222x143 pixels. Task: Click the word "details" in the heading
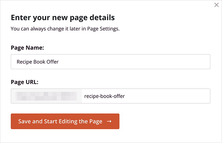point(102,17)
